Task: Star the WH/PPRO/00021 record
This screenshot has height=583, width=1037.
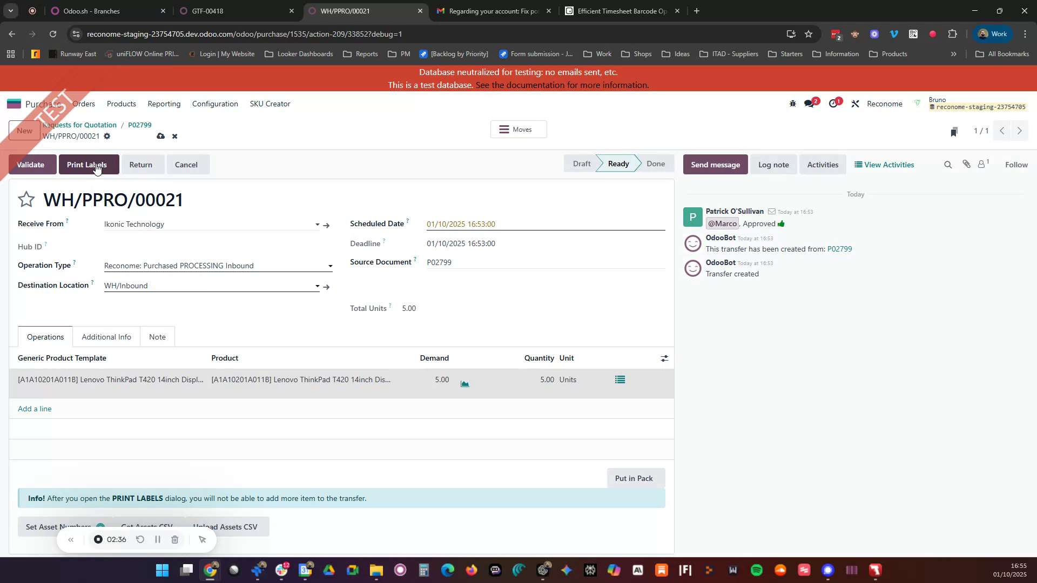Action: tap(26, 199)
